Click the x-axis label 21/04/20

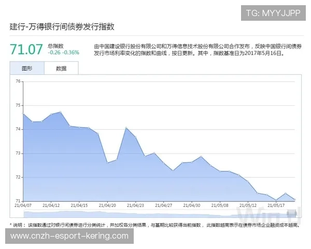pos(107,205)
